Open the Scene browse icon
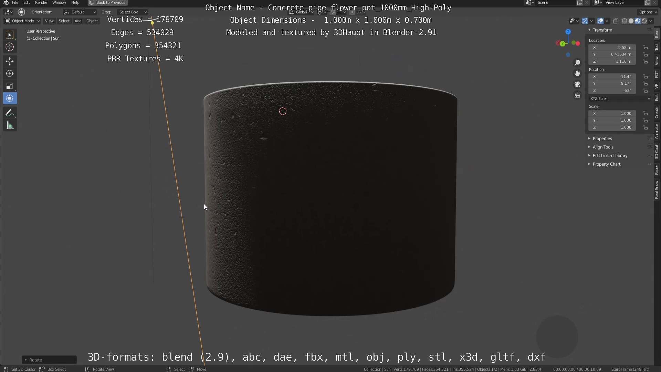The height and width of the screenshot is (372, 661). point(530,2)
